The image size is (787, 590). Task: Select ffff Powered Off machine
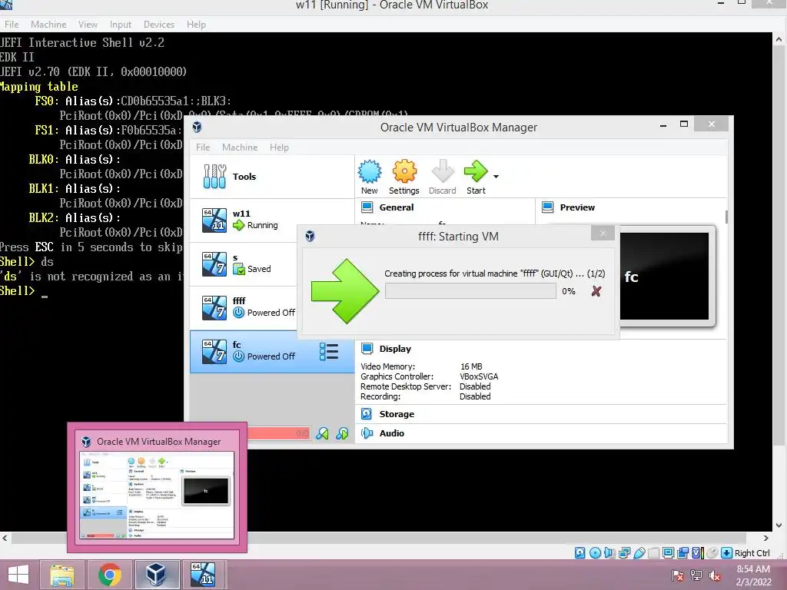pos(244,307)
